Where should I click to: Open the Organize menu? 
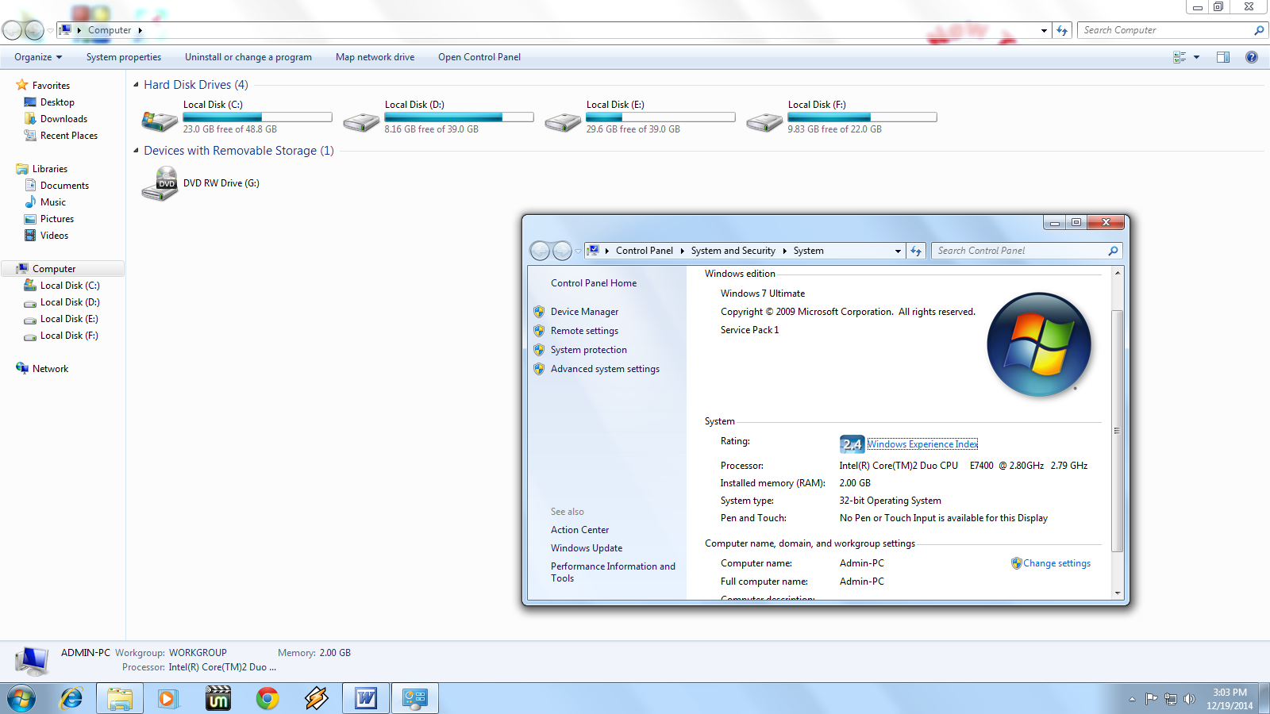[x=38, y=57]
